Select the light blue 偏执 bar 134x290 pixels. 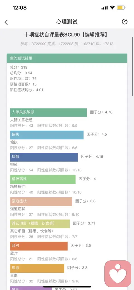[x=47, y=135]
